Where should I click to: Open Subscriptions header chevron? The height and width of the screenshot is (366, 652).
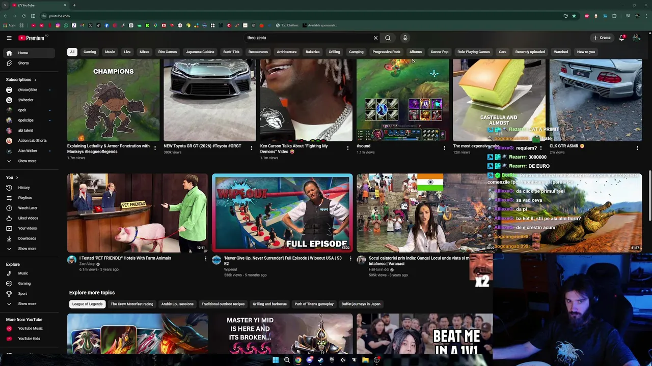coord(35,80)
